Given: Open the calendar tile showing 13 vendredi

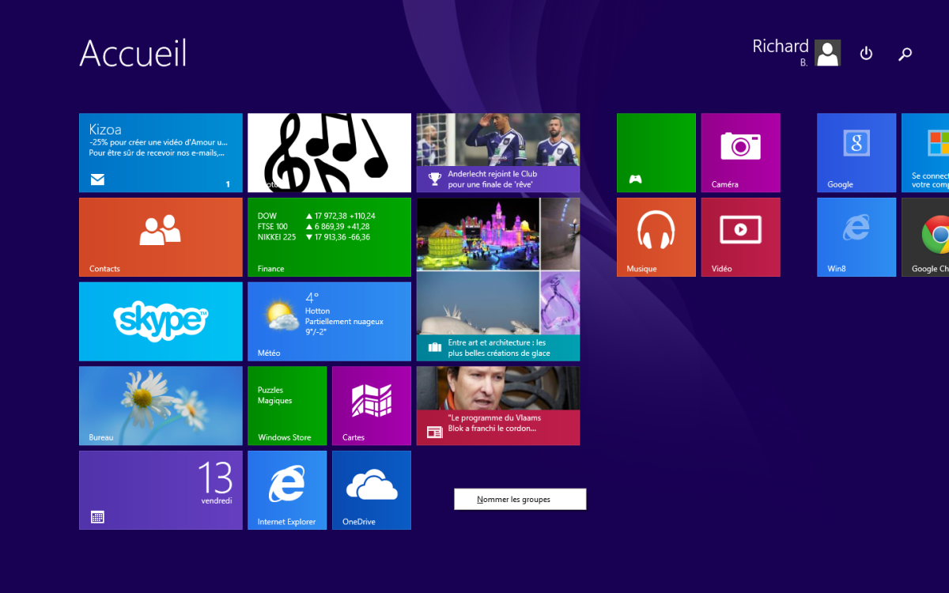Looking at the screenshot, I should [161, 490].
